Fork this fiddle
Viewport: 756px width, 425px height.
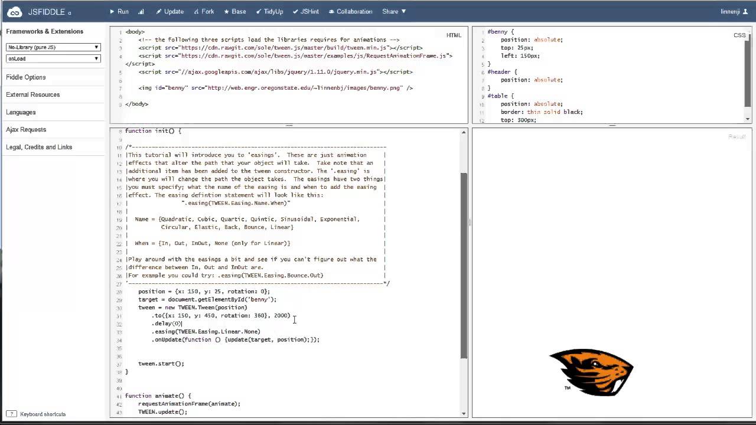[x=204, y=11]
